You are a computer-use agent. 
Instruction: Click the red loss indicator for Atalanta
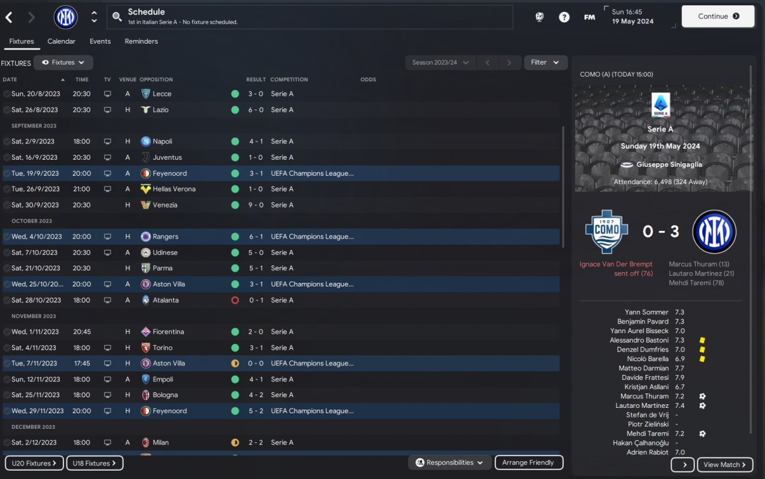(235, 300)
